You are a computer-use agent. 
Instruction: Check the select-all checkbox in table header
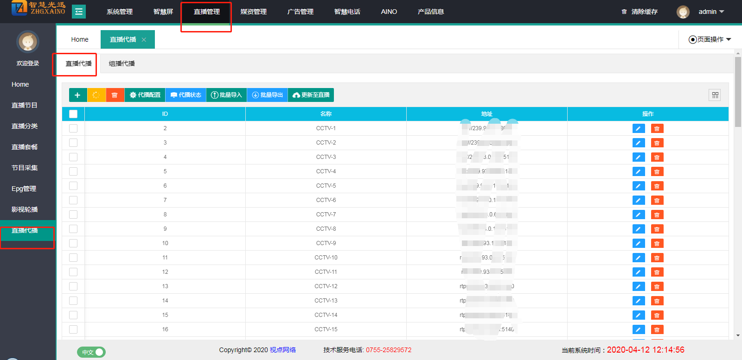(x=73, y=114)
